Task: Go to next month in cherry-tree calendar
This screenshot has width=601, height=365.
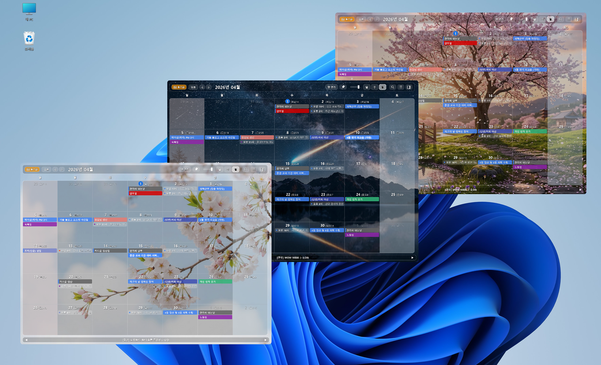Action: pyautogui.click(x=376, y=19)
